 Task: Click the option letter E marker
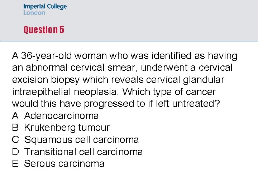(15, 164)
